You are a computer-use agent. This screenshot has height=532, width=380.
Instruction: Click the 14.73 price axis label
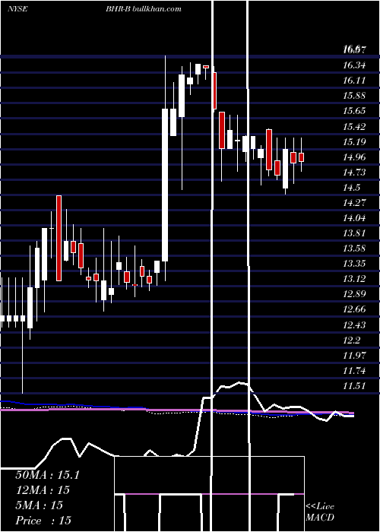click(x=355, y=173)
